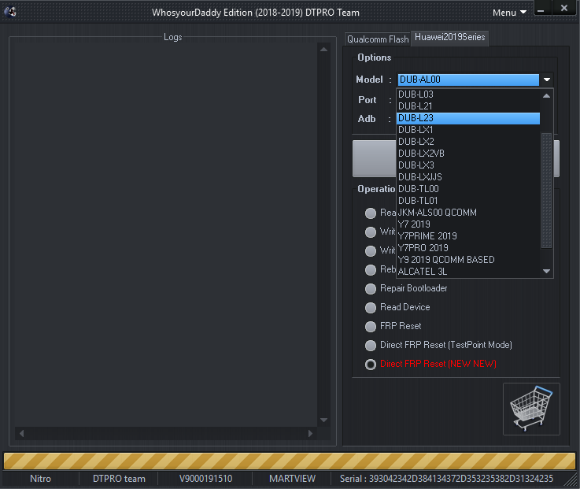
Task: Select JKM-ALS00 QCOMM model
Action: 468,213
